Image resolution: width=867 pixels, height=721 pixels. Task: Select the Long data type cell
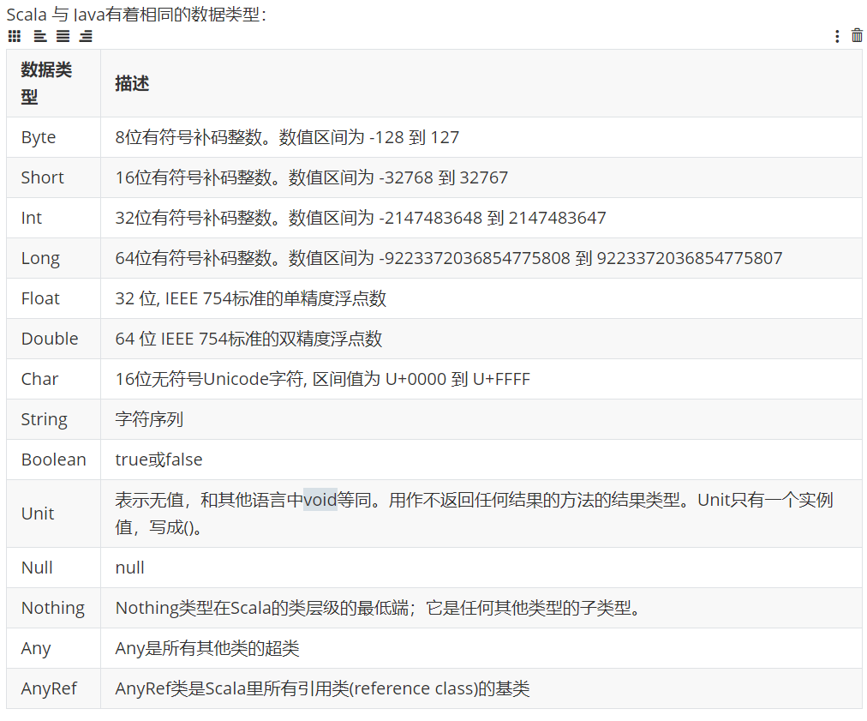tap(54, 258)
